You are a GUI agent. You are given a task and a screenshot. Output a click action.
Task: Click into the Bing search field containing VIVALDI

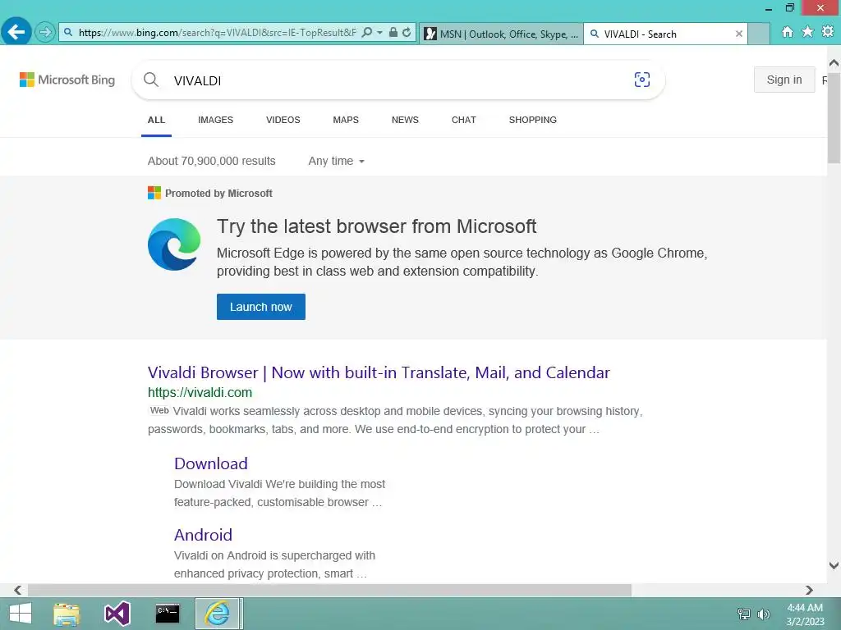[397, 80]
